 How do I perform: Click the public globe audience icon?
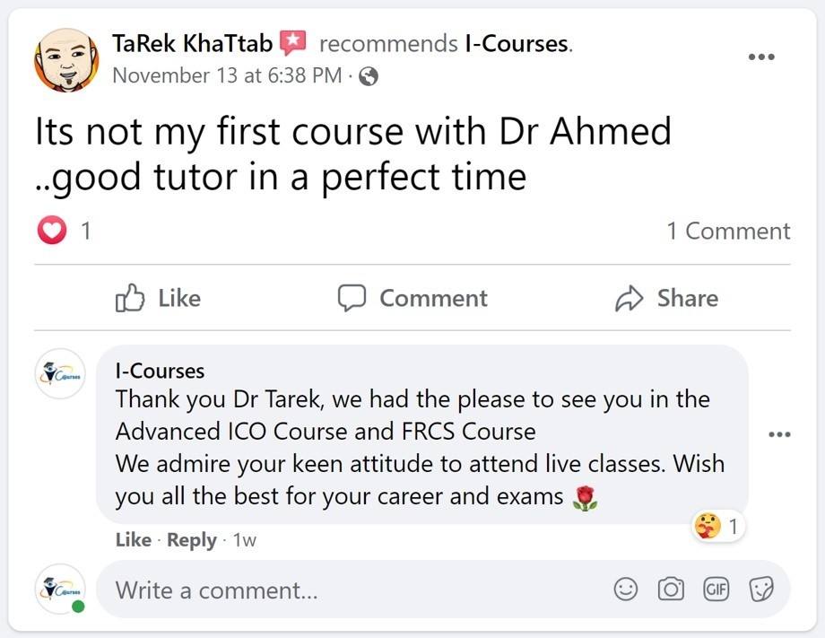pos(368,76)
